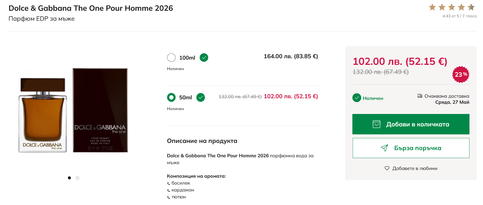Click the delivery truck icon
The image size is (483, 205).
coord(420,96)
